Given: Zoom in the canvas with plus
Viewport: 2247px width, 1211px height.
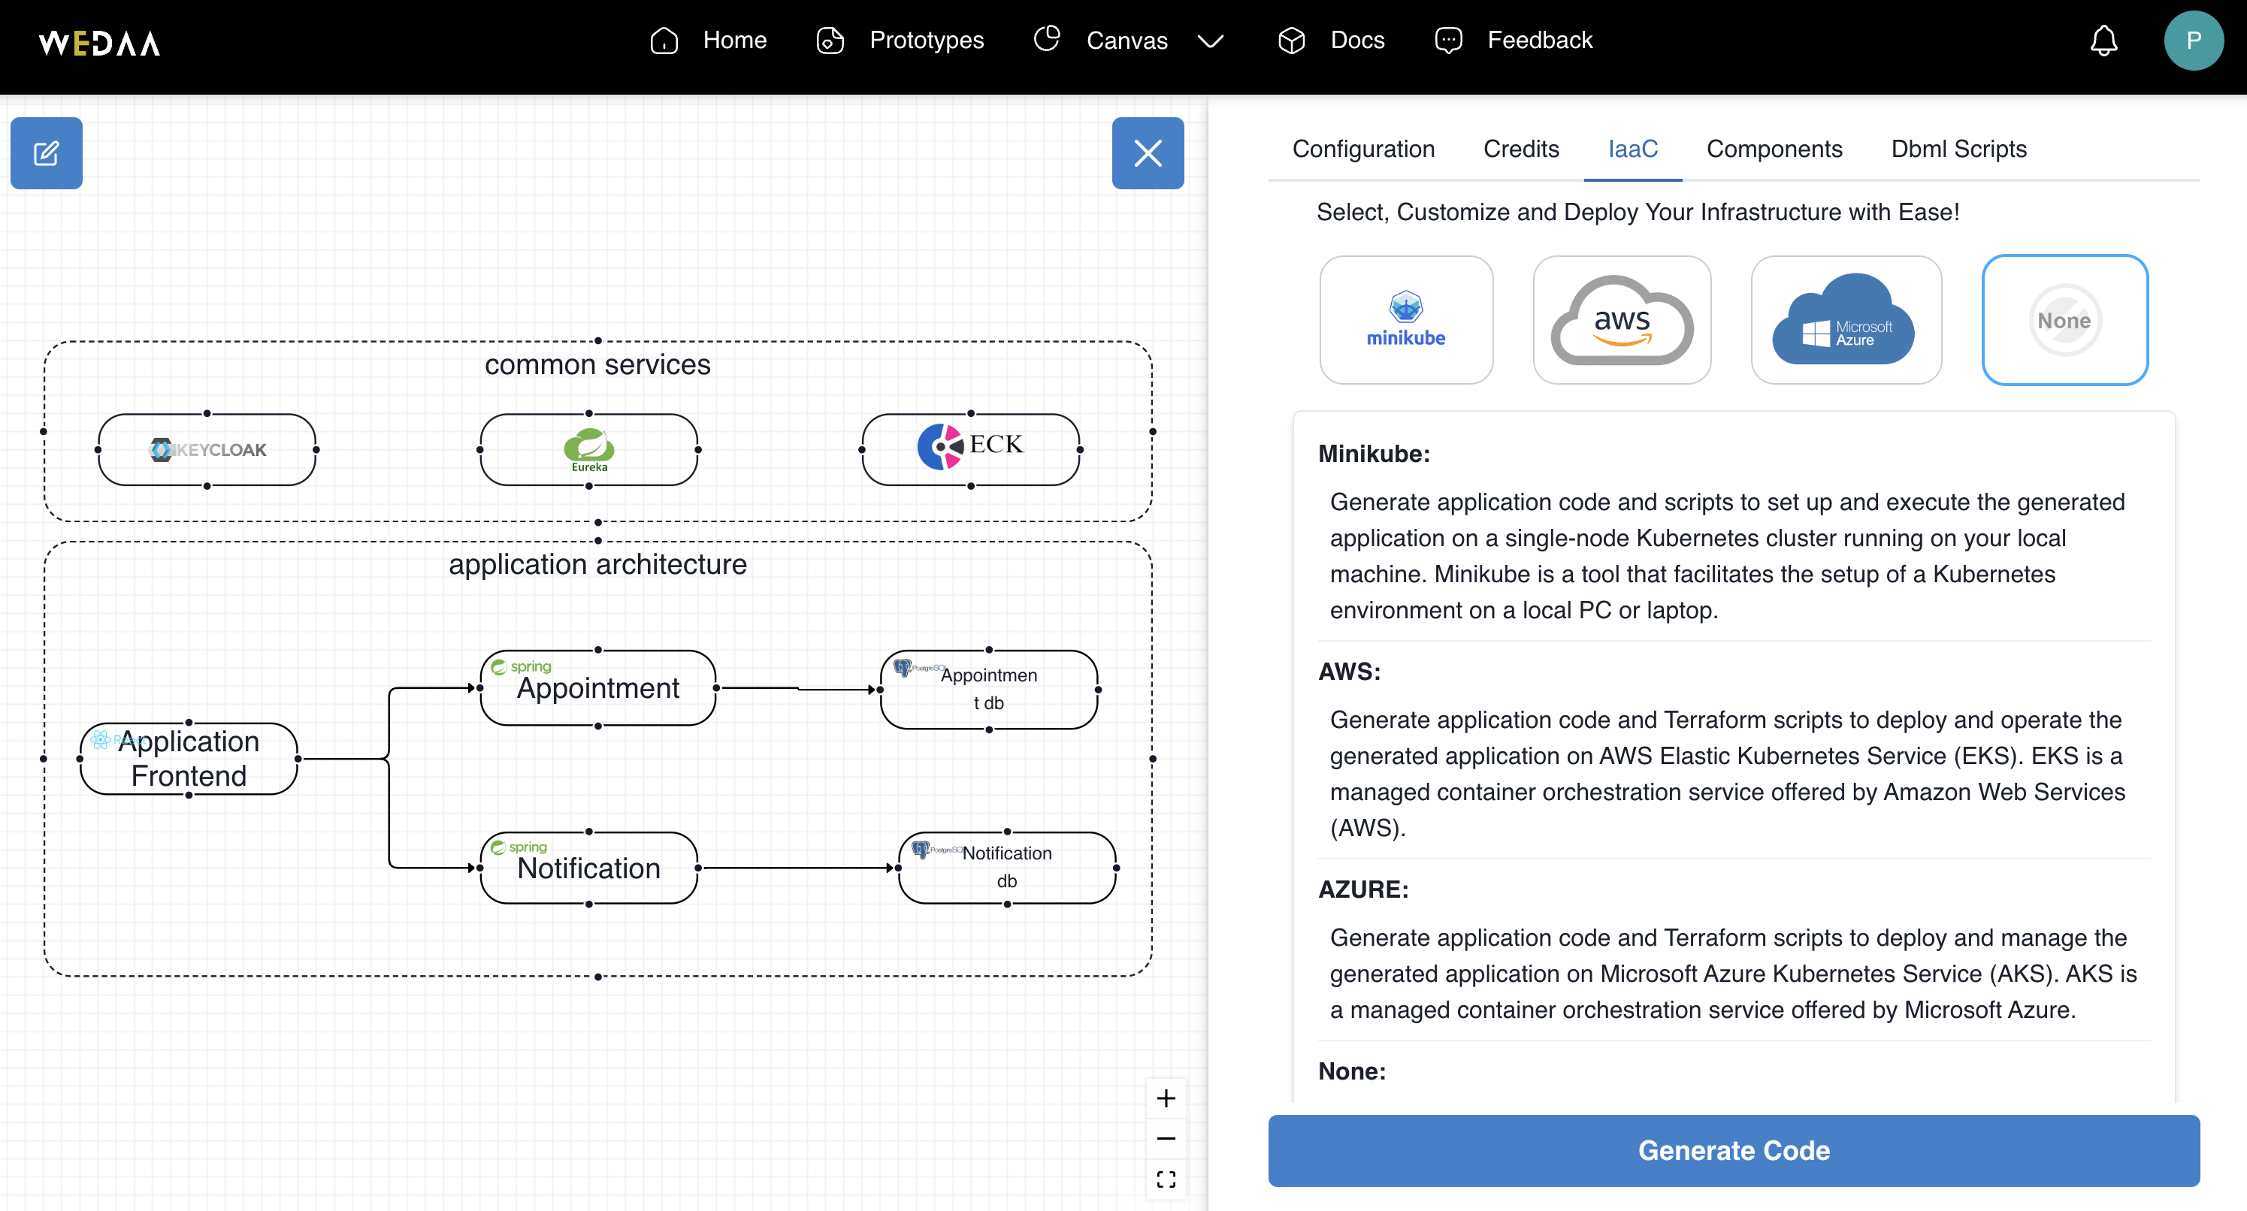Looking at the screenshot, I should tap(1166, 1098).
